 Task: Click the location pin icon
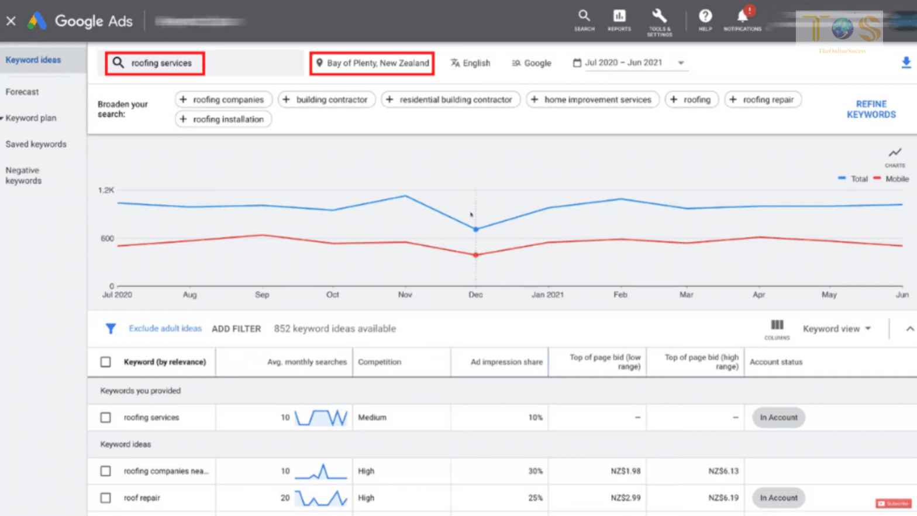click(319, 63)
